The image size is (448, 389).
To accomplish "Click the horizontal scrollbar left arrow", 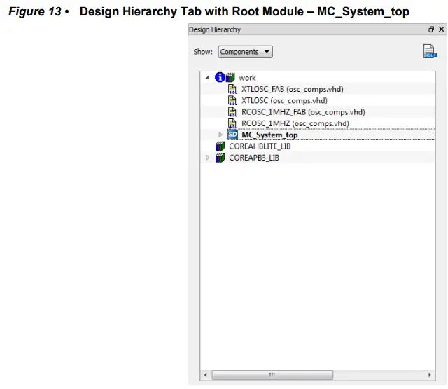I will pos(206,375).
